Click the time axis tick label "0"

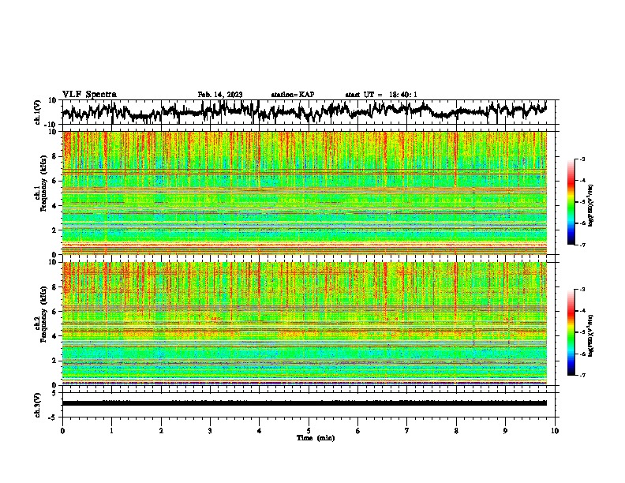click(x=62, y=431)
